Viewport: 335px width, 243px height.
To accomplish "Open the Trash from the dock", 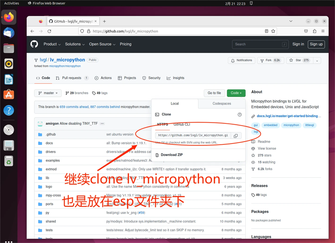I will 9,161.
